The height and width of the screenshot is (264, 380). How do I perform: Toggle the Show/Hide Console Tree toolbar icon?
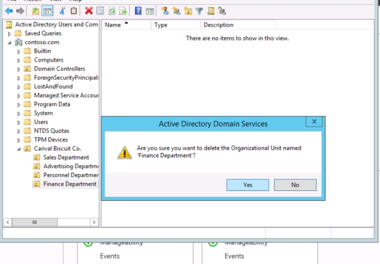(47, 11)
